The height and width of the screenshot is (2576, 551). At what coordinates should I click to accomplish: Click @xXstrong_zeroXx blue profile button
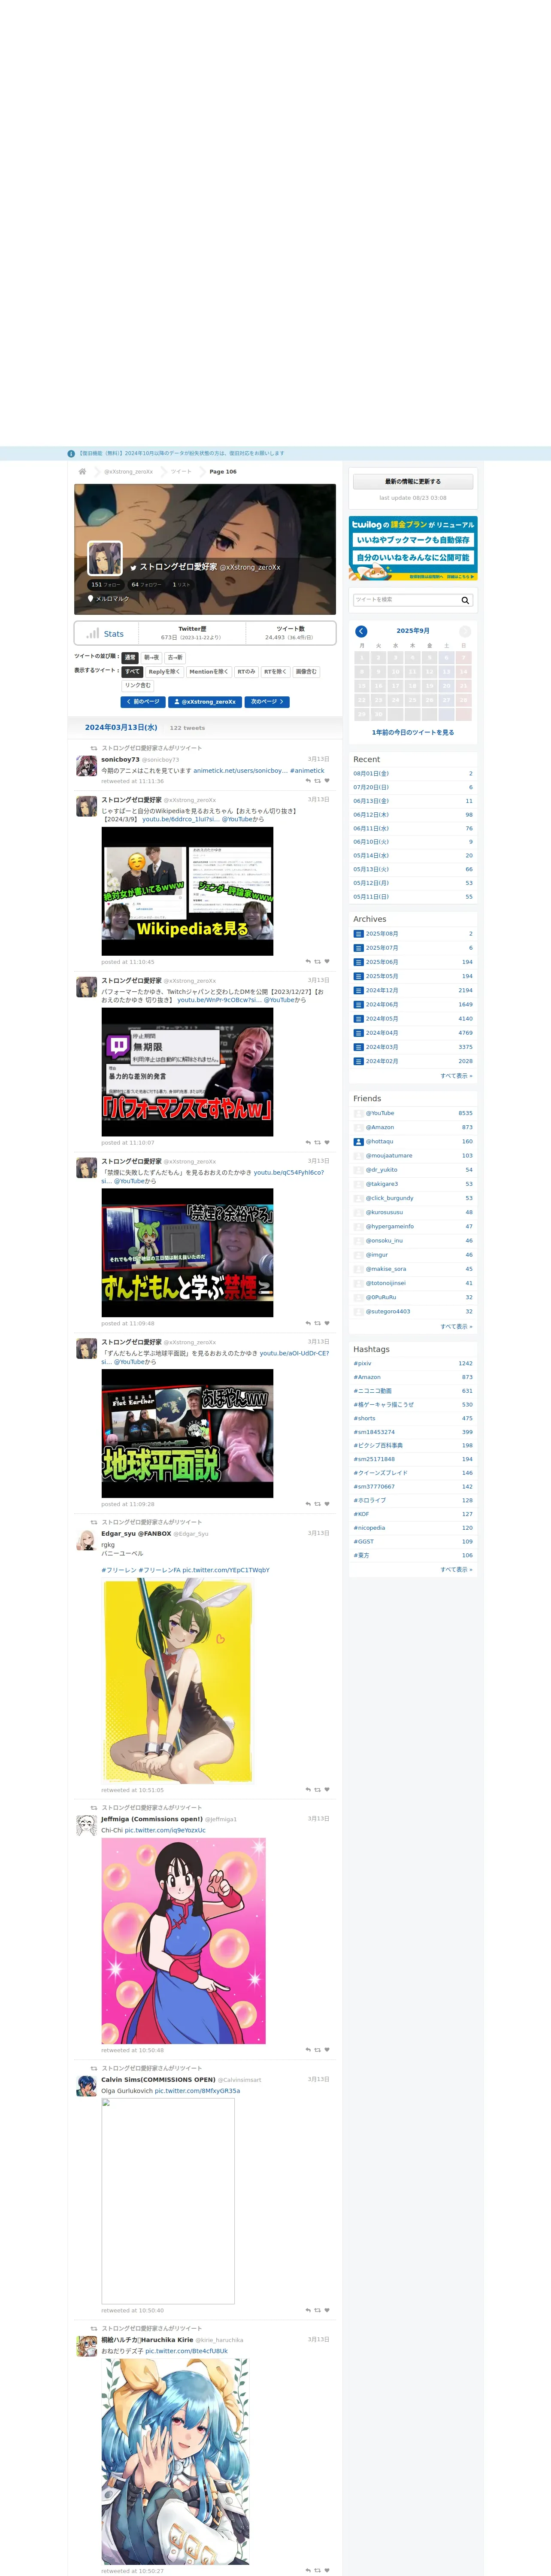[x=205, y=702]
